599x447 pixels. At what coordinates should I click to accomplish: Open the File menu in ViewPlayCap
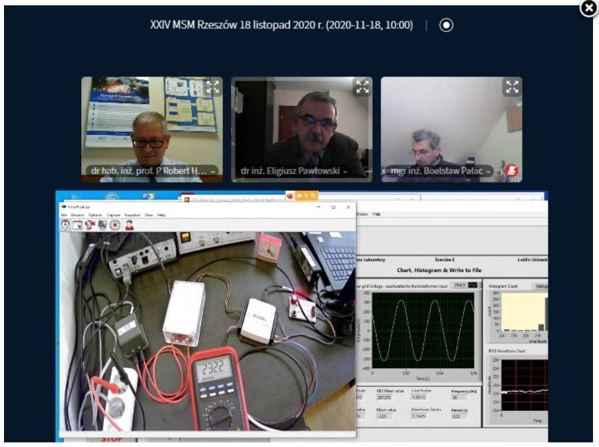65,216
